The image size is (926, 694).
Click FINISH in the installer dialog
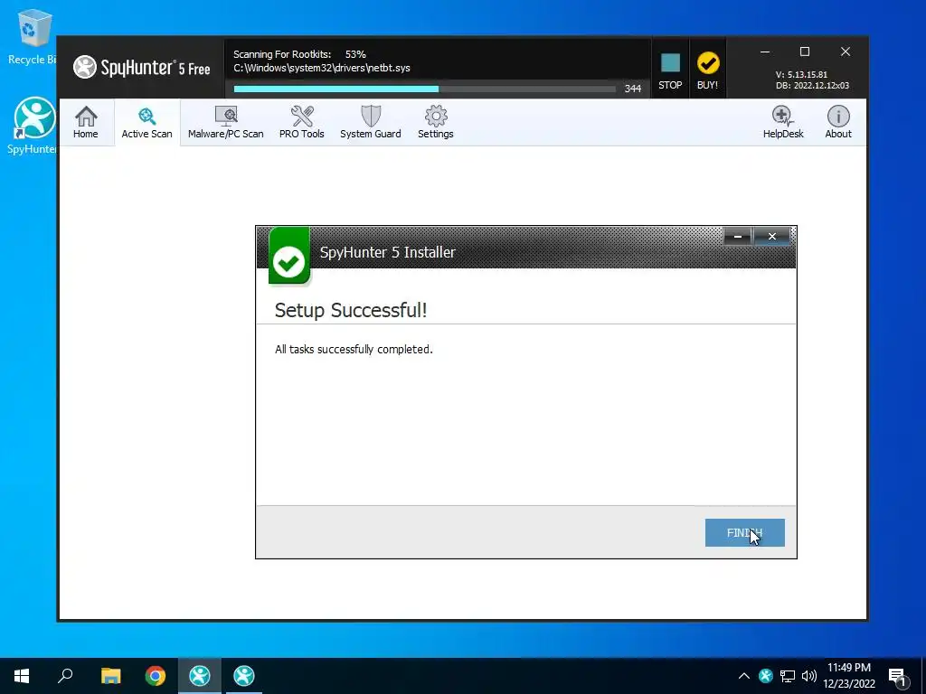(745, 532)
